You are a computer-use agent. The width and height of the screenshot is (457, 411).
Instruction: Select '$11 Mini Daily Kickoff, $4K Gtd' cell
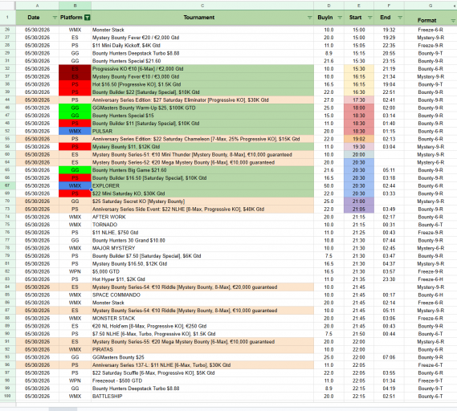coord(202,46)
